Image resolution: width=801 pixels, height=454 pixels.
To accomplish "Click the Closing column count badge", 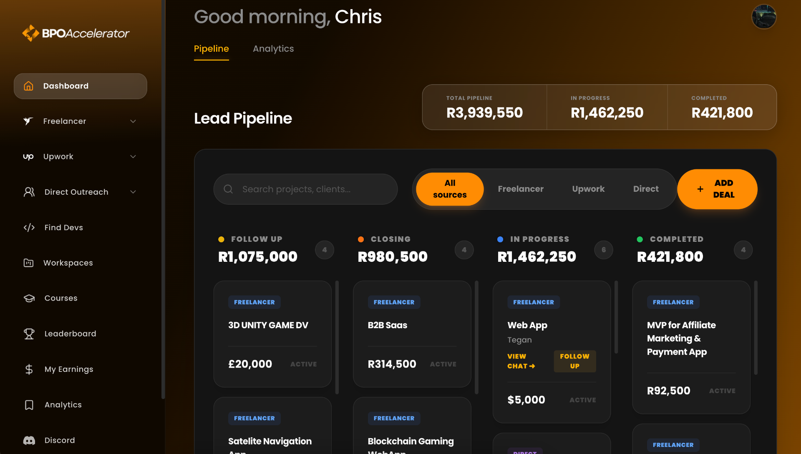I will [464, 250].
